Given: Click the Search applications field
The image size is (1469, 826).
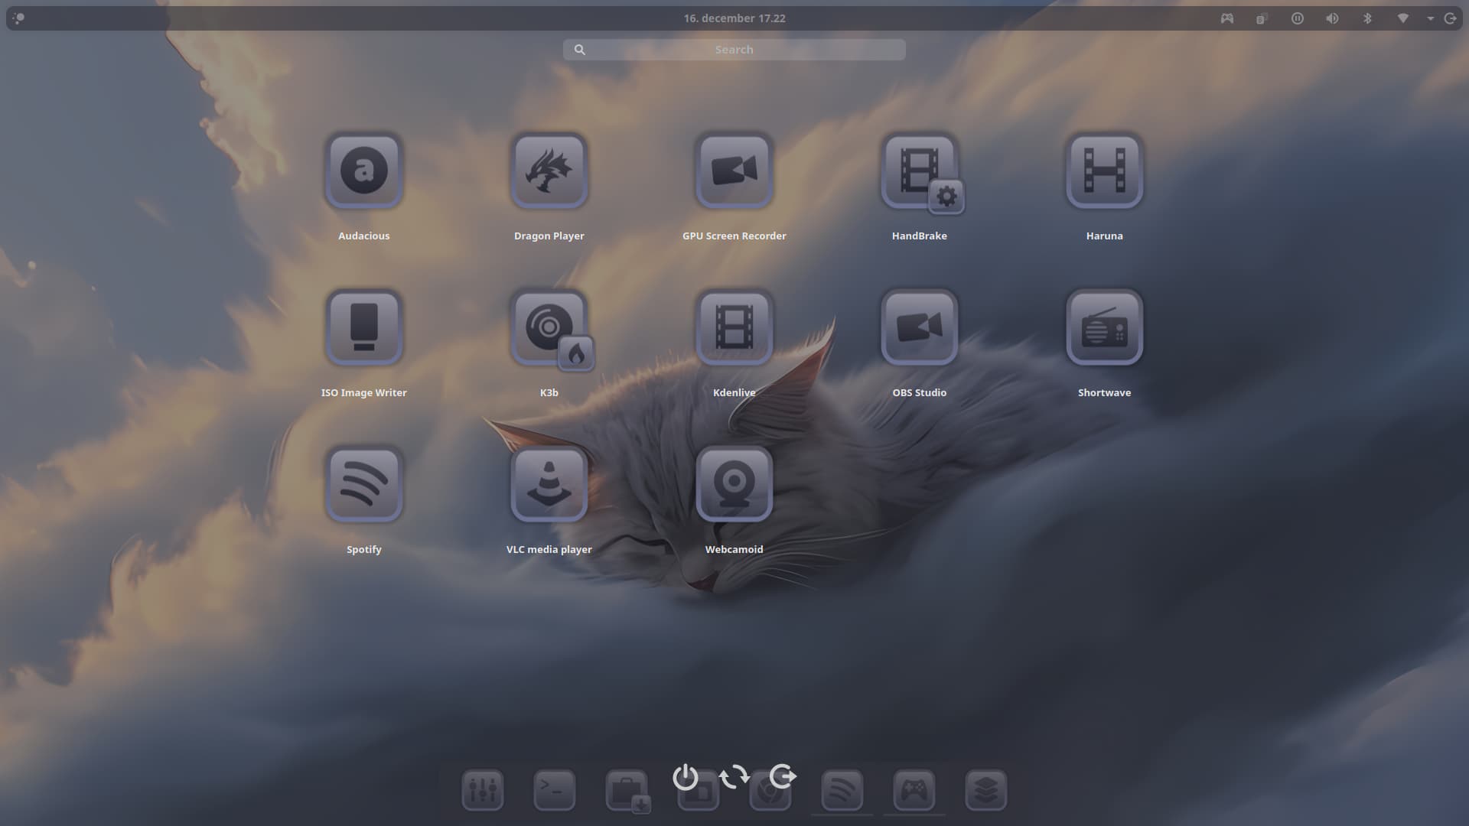Looking at the screenshot, I should tap(734, 50).
